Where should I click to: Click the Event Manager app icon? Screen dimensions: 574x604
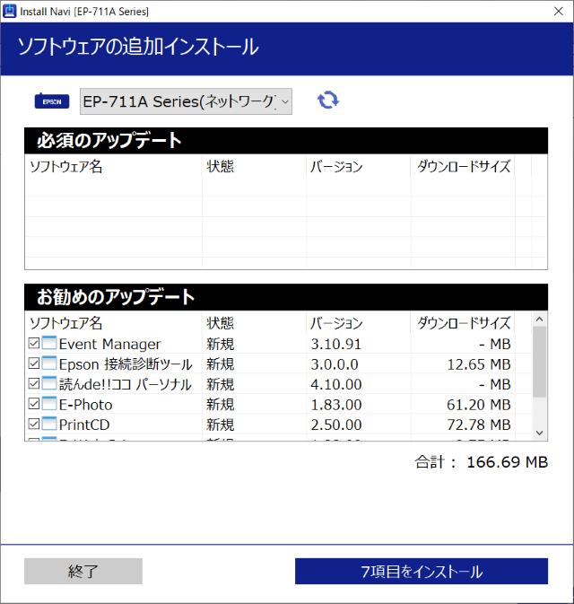(49, 343)
